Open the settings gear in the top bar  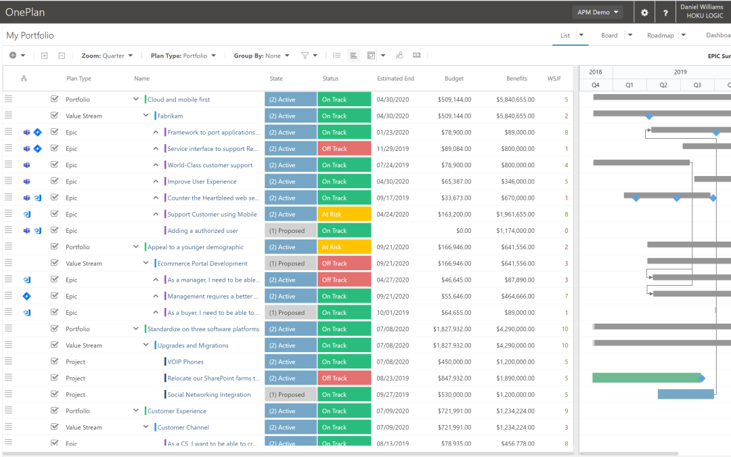coord(644,12)
